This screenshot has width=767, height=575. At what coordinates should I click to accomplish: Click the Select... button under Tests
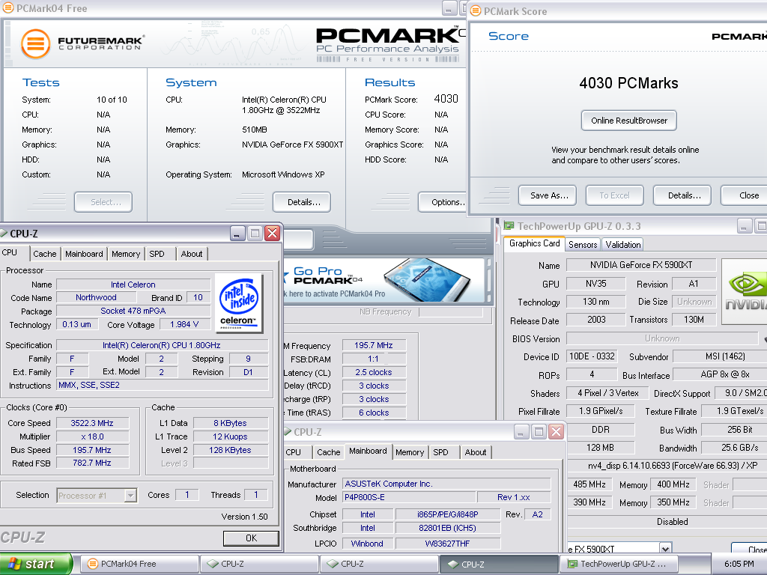click(x=103, y=202)
